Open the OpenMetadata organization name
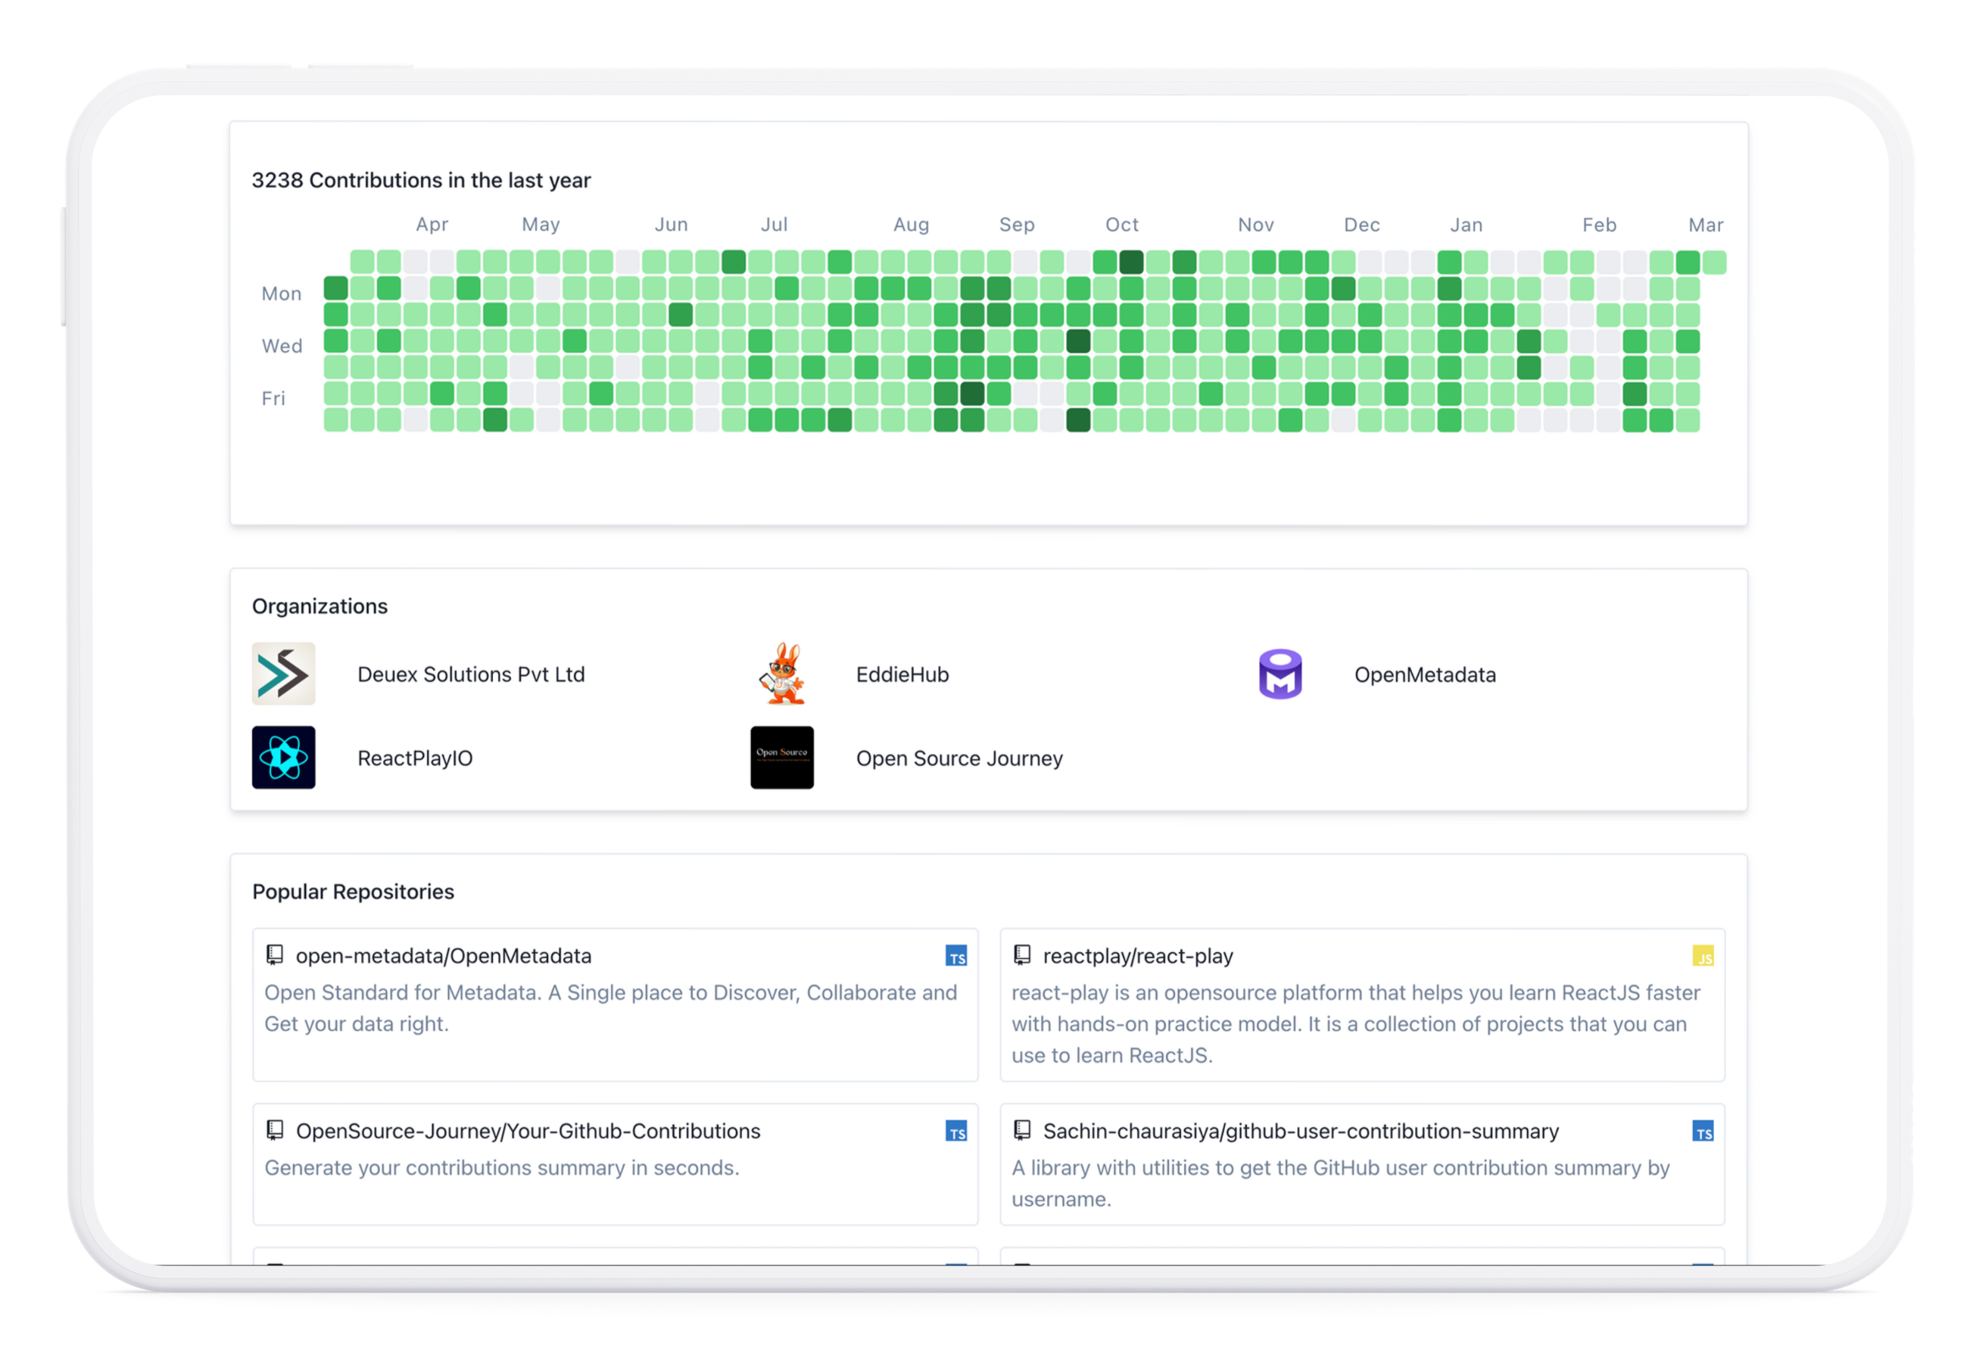 click(1425, 674)
